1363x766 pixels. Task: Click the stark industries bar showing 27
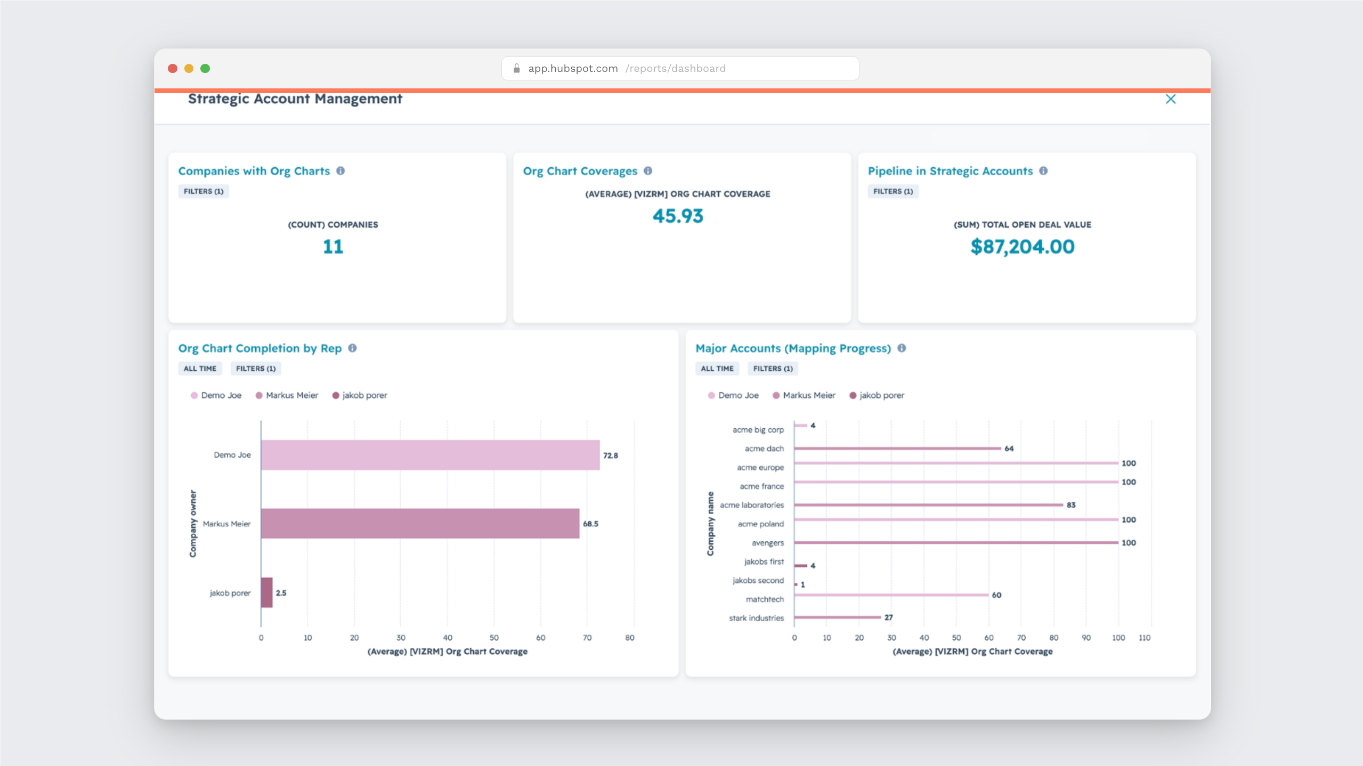click(x=838, y=617)
